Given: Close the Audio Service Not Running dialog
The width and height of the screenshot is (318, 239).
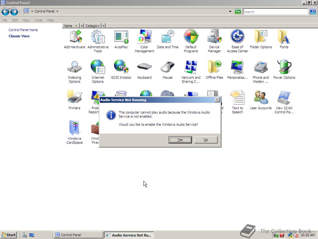Looking at the screenshot, I should coord(217,100).
